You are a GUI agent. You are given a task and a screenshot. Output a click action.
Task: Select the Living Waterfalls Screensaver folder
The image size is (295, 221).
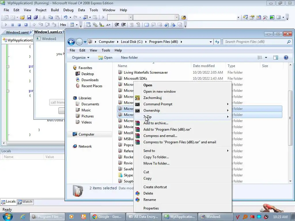145,73
